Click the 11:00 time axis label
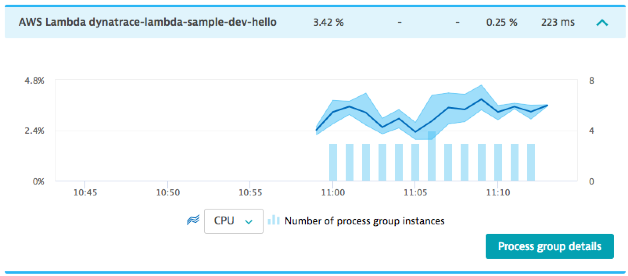Image resolution: width=628 pixels, height=276 pixels. click(x=333, y=192)
